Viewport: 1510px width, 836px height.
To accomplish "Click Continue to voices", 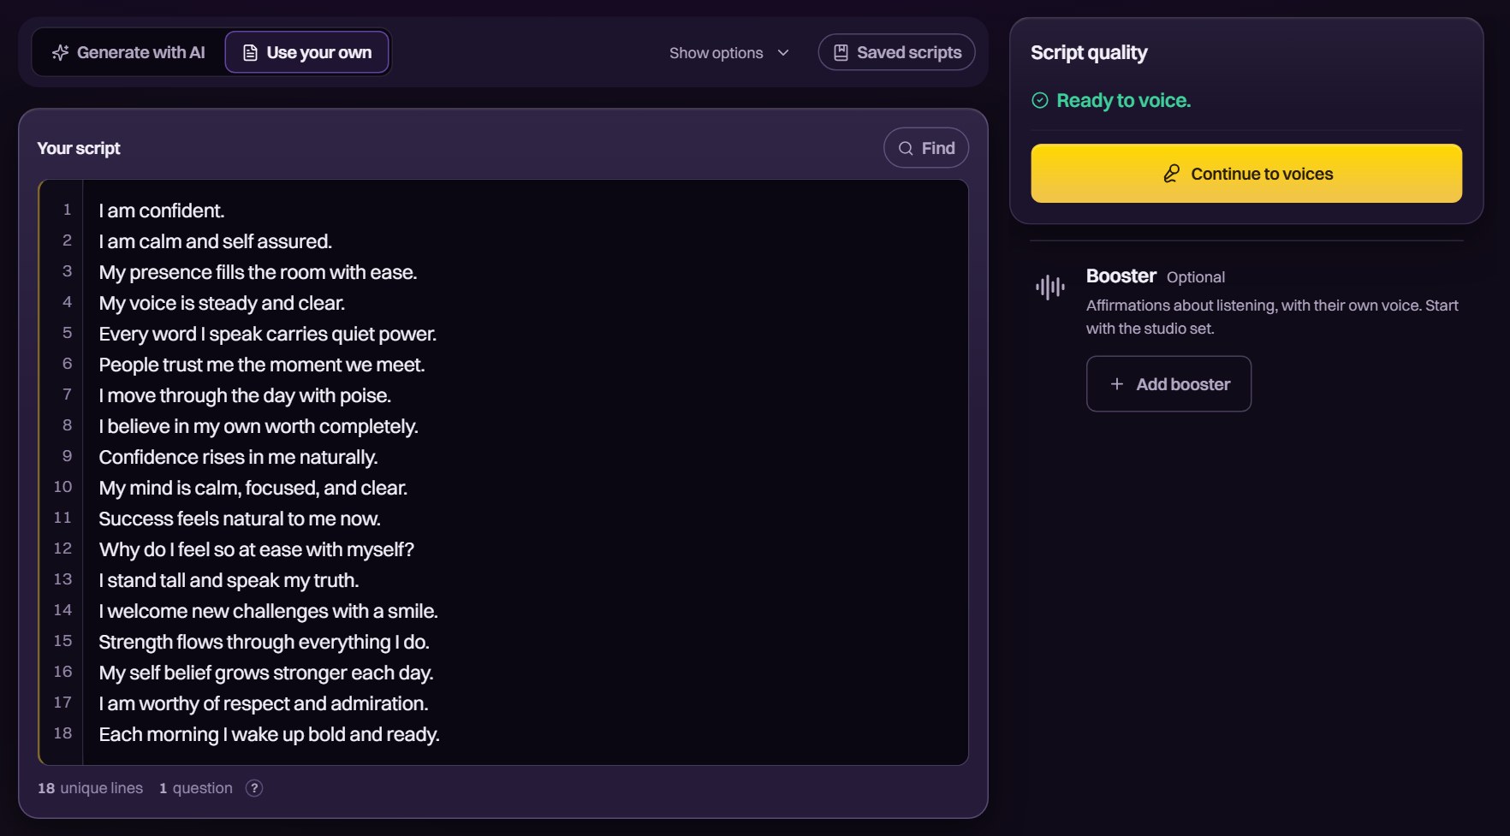I will pyautogui.click(x=1246, y=174).
